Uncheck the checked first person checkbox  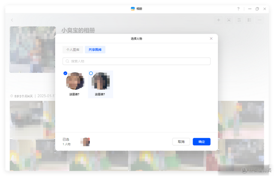66,73
